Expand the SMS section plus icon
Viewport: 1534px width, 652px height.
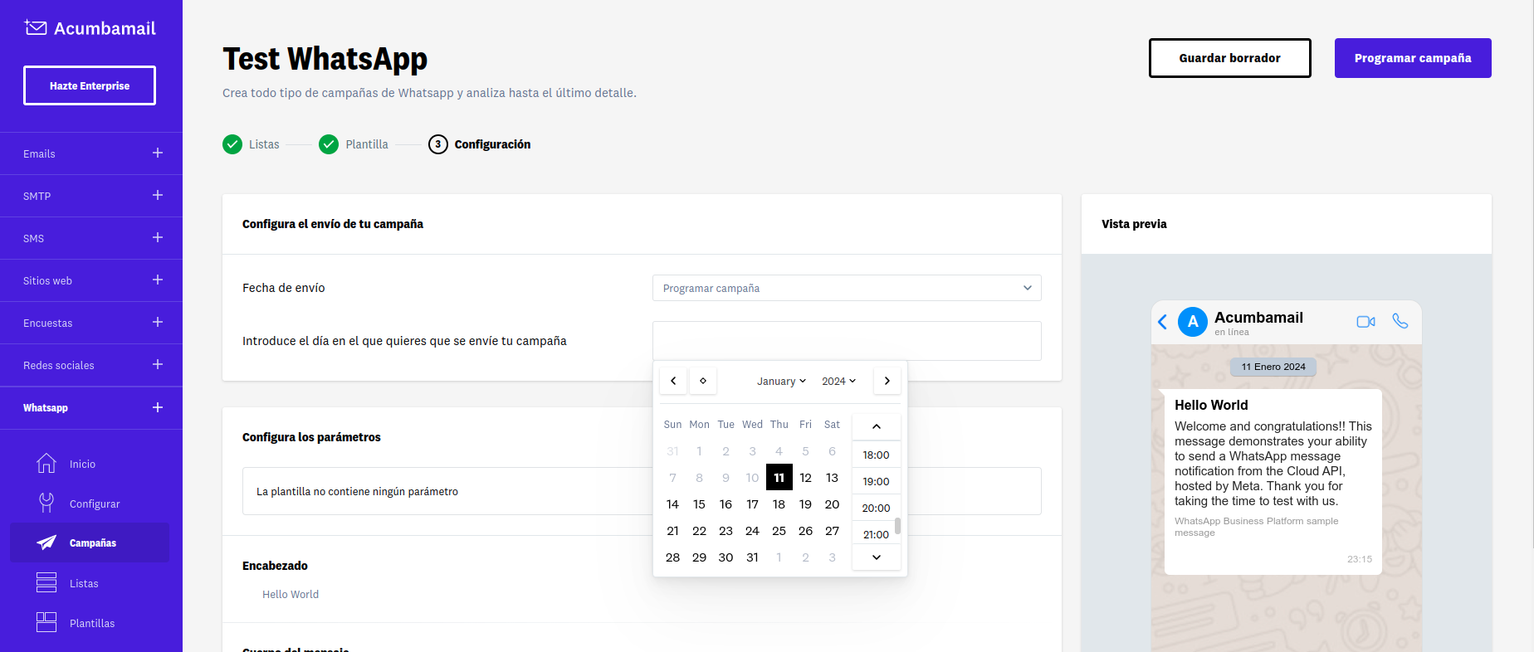[158, 237]
